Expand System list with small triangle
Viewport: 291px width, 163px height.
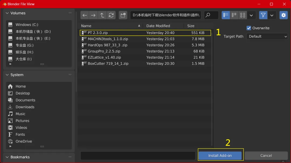tap(11, 146)
